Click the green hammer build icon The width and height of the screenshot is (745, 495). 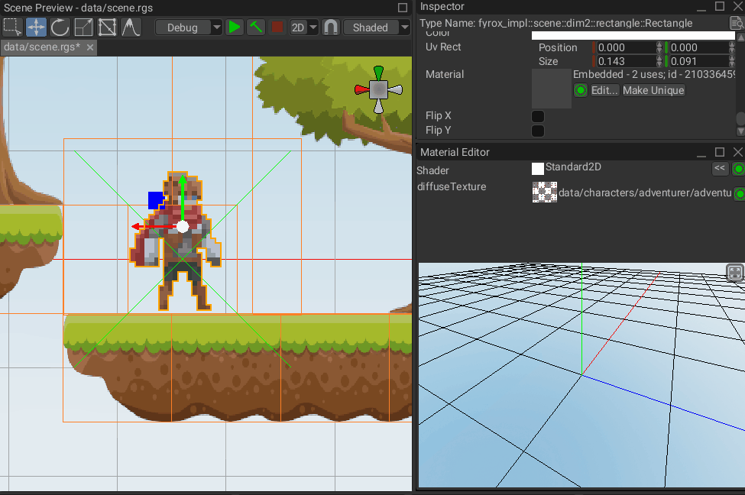pos(256,27)
